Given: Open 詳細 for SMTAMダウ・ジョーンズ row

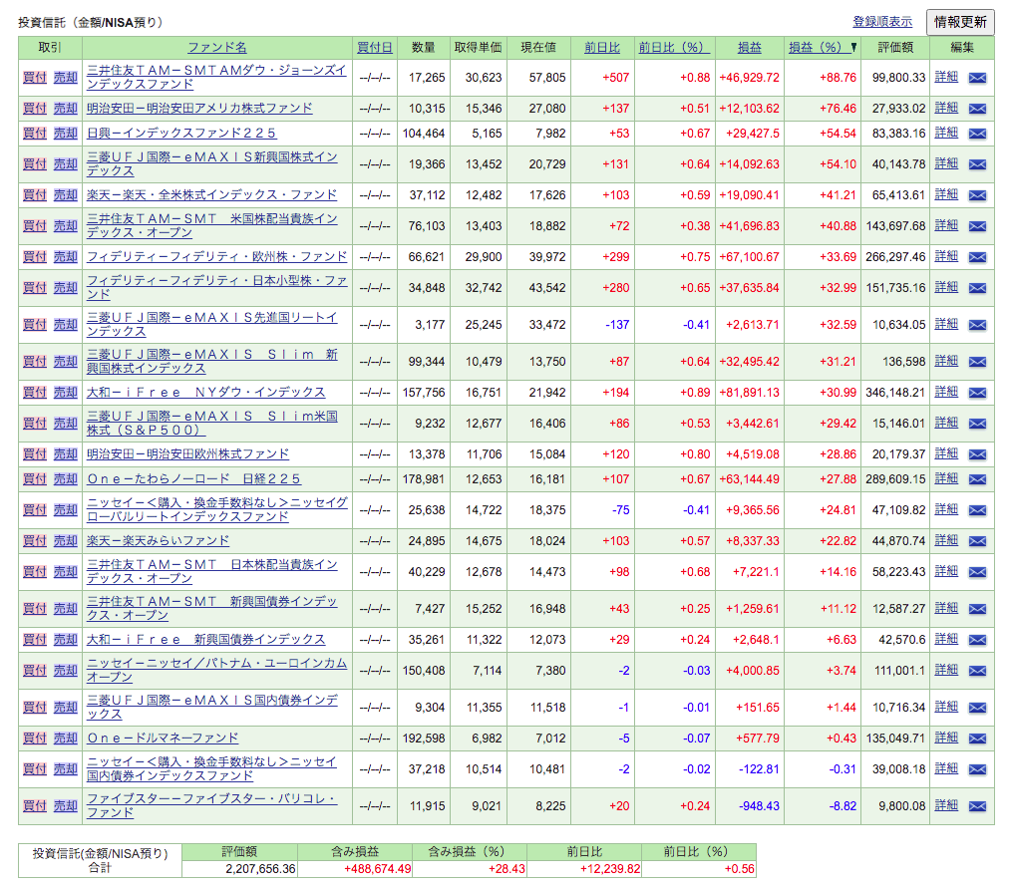Looking at the screenshot, I should (x=946, y=77).
